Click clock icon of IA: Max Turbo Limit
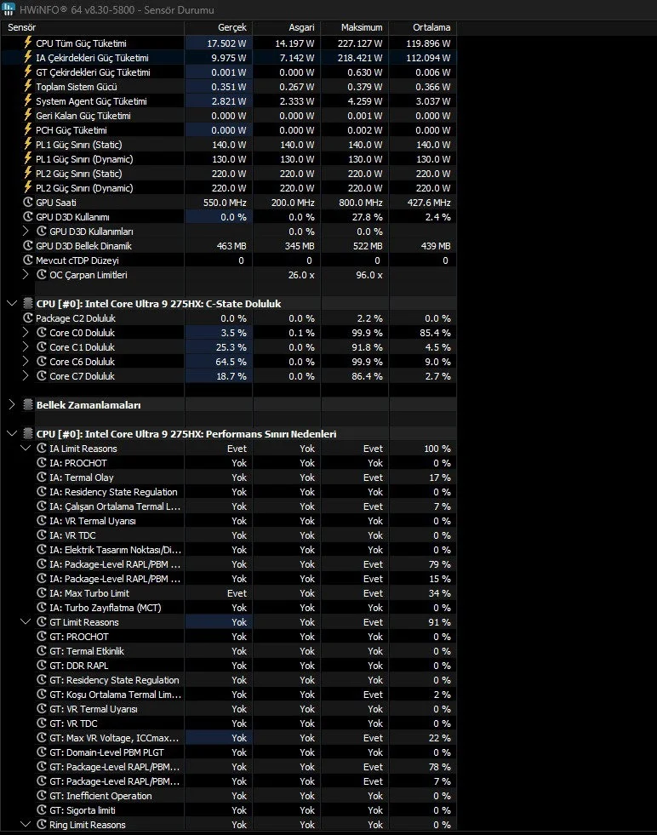 42,592
